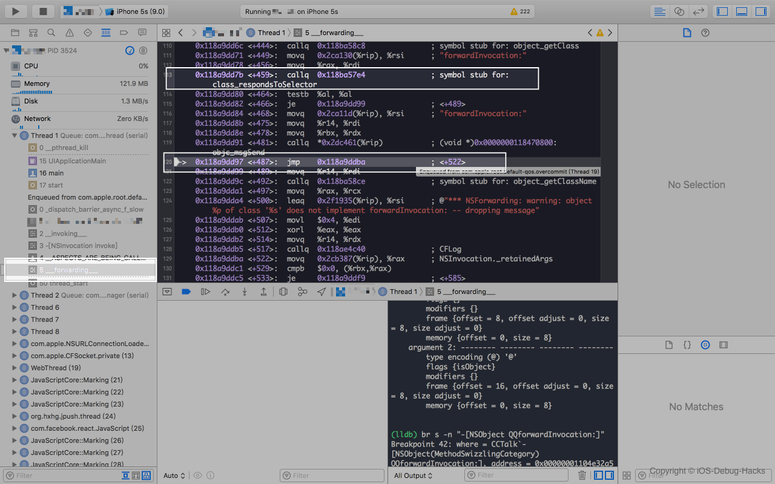Select the Debug navigator tab
The height and width of the screenshot is (484, 775).
(106, 33)
